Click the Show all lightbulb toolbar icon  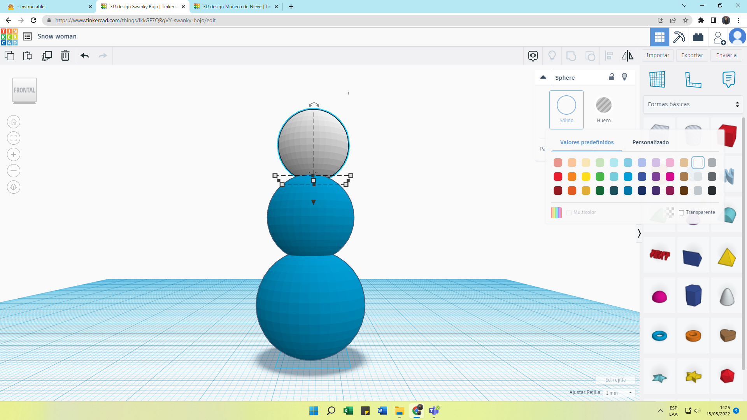tap(552, 56)
